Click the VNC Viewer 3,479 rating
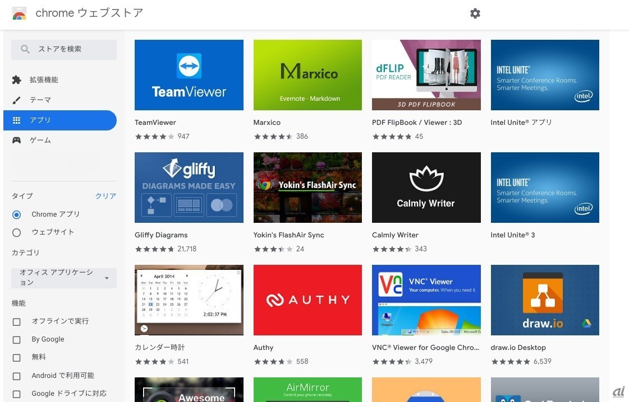The width and height of the screenshot is (629, 402). tap(402, 362)
